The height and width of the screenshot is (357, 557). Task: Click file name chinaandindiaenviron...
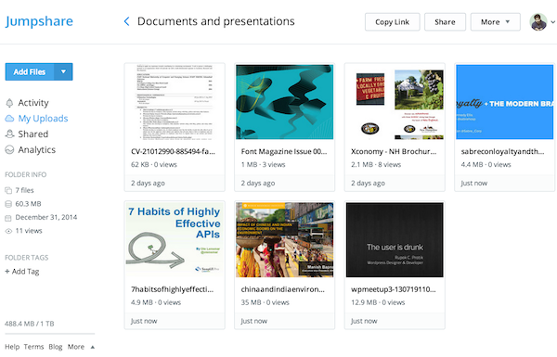[x=283, y=289]
